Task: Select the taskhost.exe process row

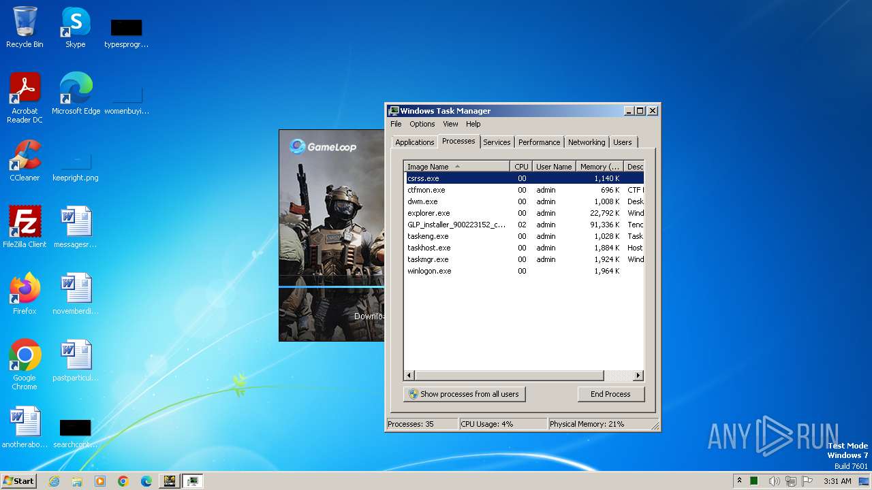Action: click(524, 248)
